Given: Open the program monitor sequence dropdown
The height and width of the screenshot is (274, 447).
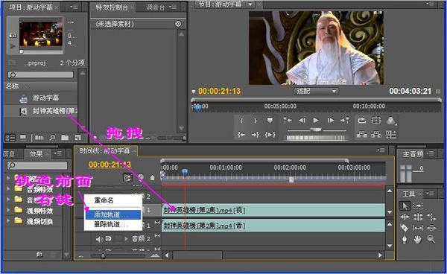Looking at the screenshot, I should tap(250, 4).
